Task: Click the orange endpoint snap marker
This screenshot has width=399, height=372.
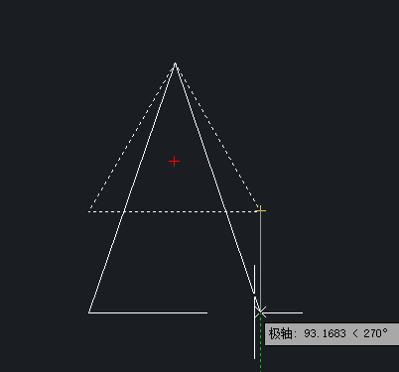Action: (x=260, y=209)
